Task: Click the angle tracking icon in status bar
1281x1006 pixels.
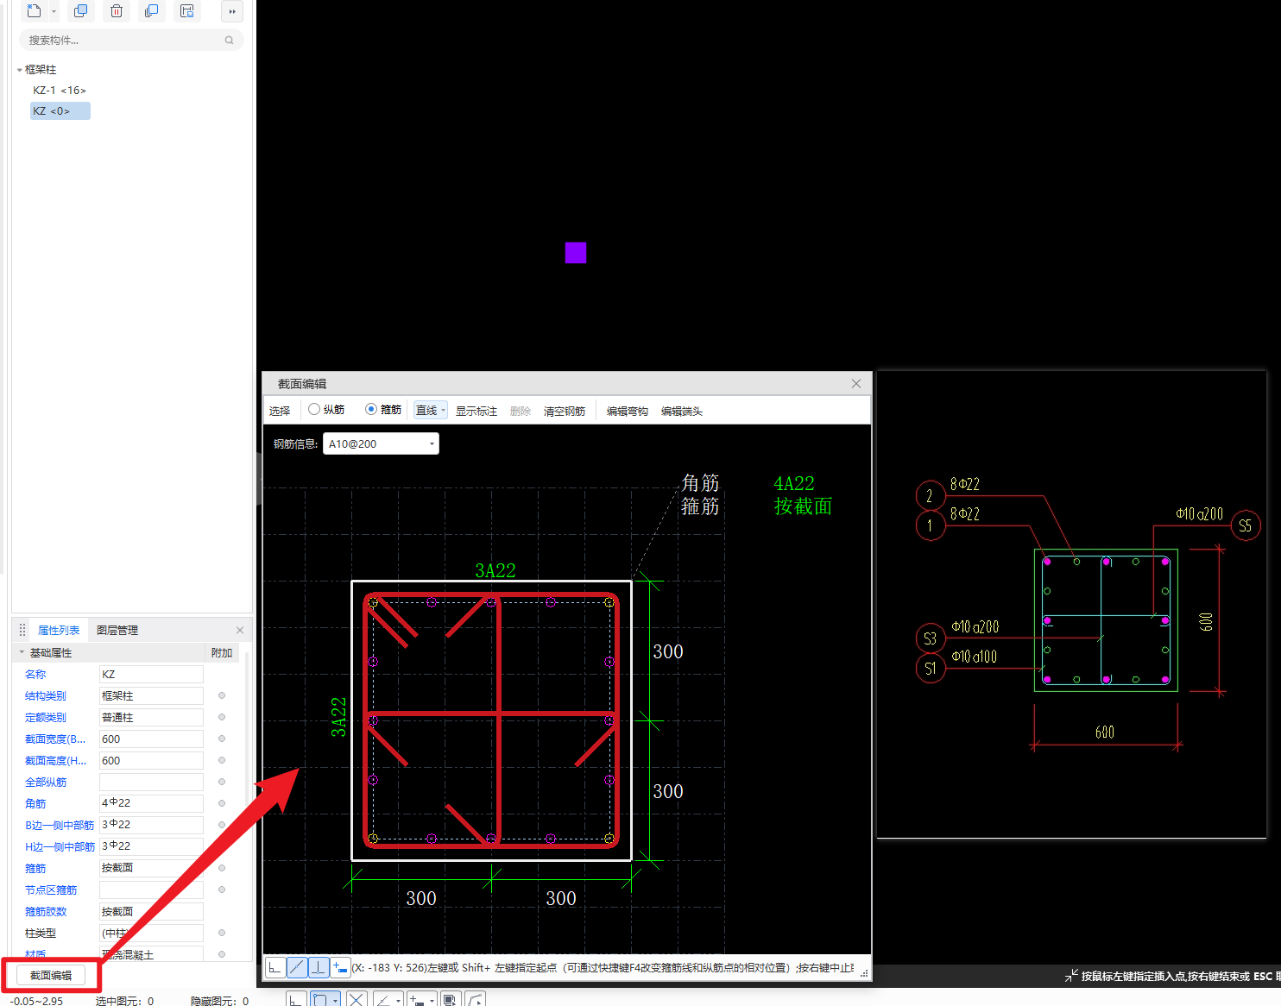Action: (382, 999)
